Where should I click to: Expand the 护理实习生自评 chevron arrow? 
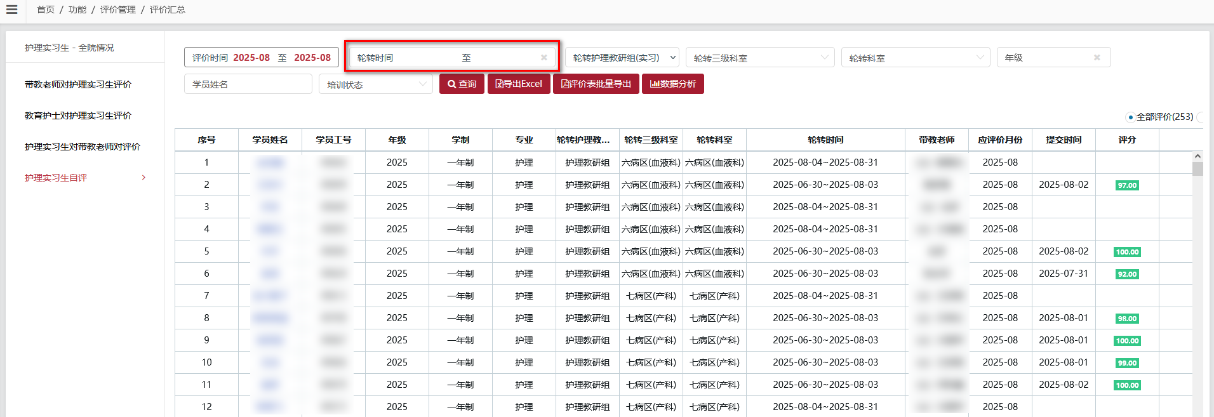click(143, 178)
